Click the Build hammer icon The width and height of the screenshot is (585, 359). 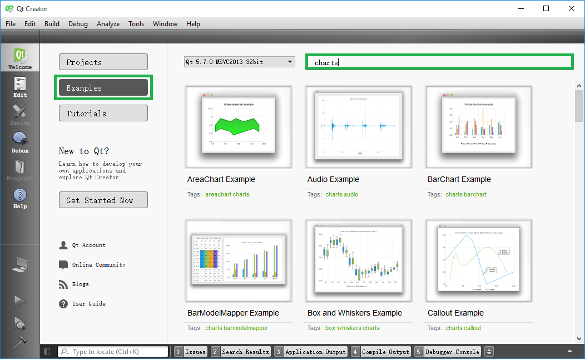pyautogui.click(x=20, y=341)
